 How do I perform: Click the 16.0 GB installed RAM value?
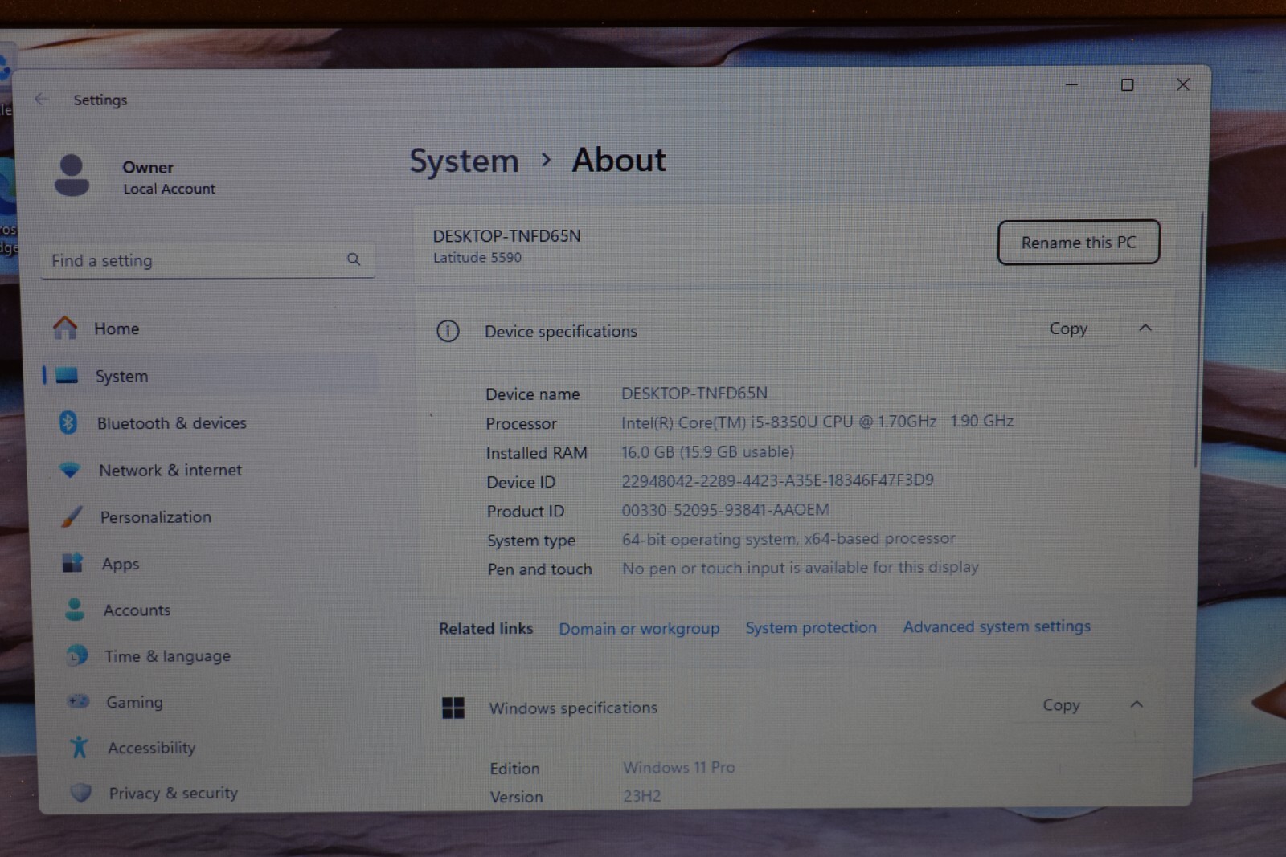coord(707,452)
